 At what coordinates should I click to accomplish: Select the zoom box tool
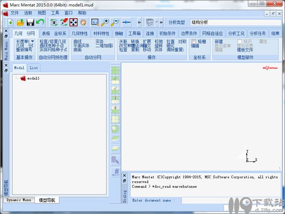click(95, 22)
